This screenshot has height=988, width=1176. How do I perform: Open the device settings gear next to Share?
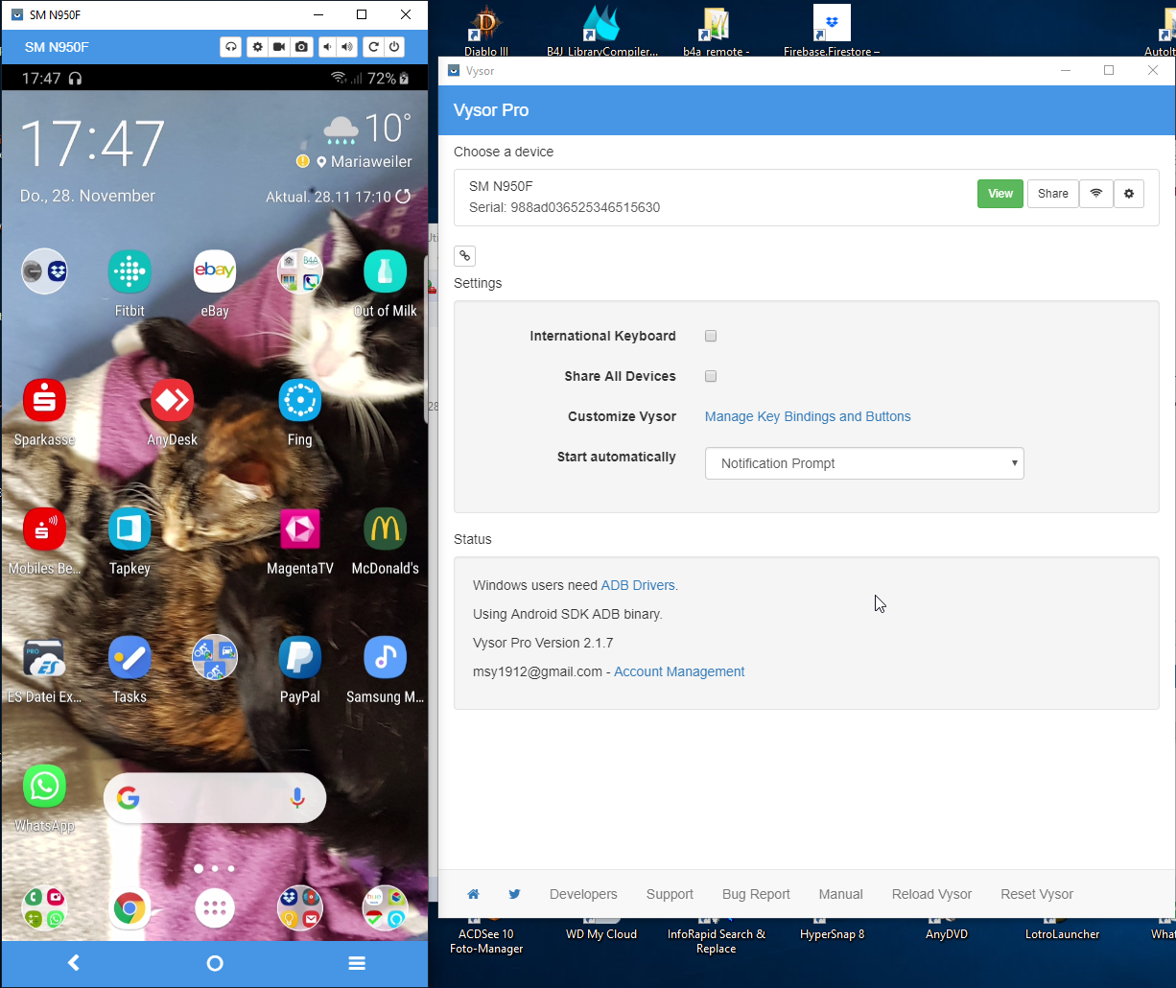(1128, 194)
